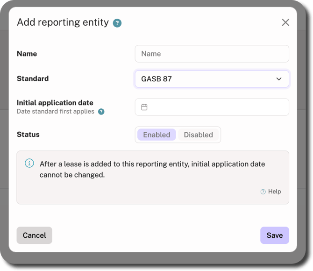Image resolution: width=313 pixels, height=271 pixels.
Task: Click the Name field label
Action: tap(27, 54)
